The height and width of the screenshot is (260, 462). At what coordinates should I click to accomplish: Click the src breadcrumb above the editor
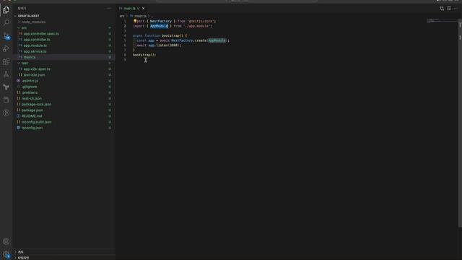click(122, 16)
